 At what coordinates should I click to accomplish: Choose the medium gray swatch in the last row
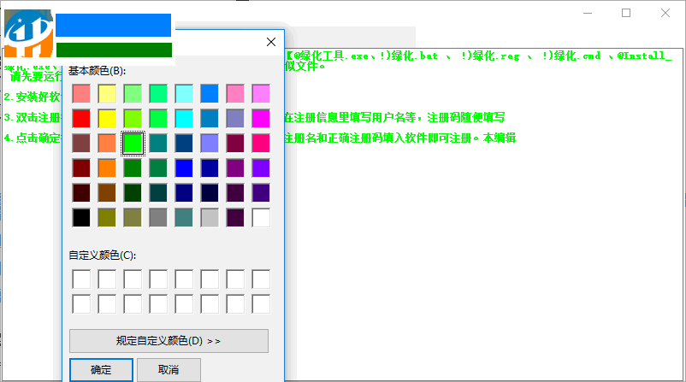158,218
